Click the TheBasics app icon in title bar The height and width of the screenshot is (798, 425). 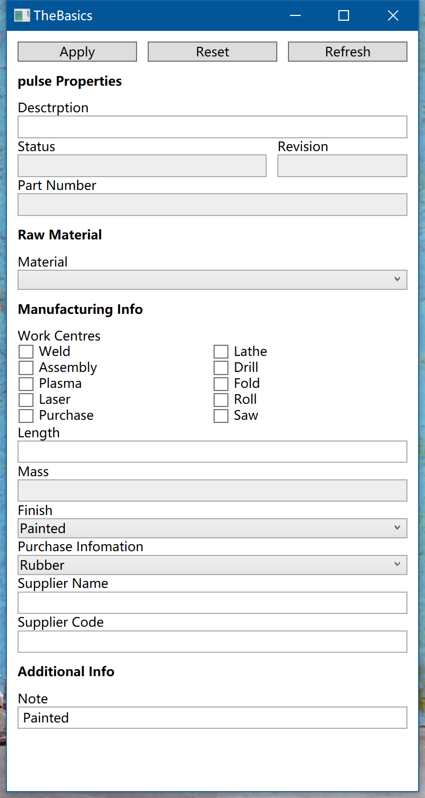pos(22,15)
